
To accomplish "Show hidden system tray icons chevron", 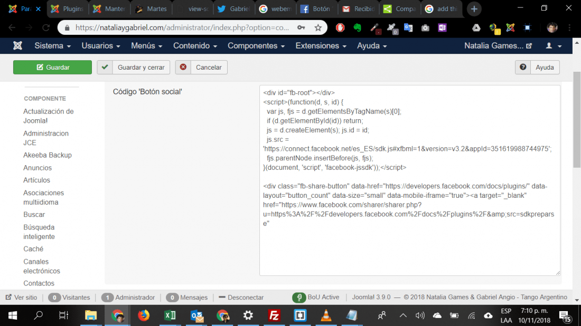I will 403,315.
